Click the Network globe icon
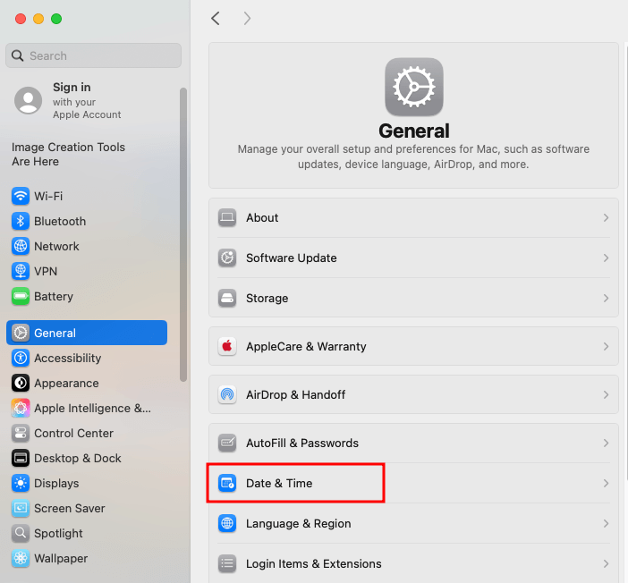Image resolution: width=628 pixels, height=583 pixels. click(x=21, y=246)
